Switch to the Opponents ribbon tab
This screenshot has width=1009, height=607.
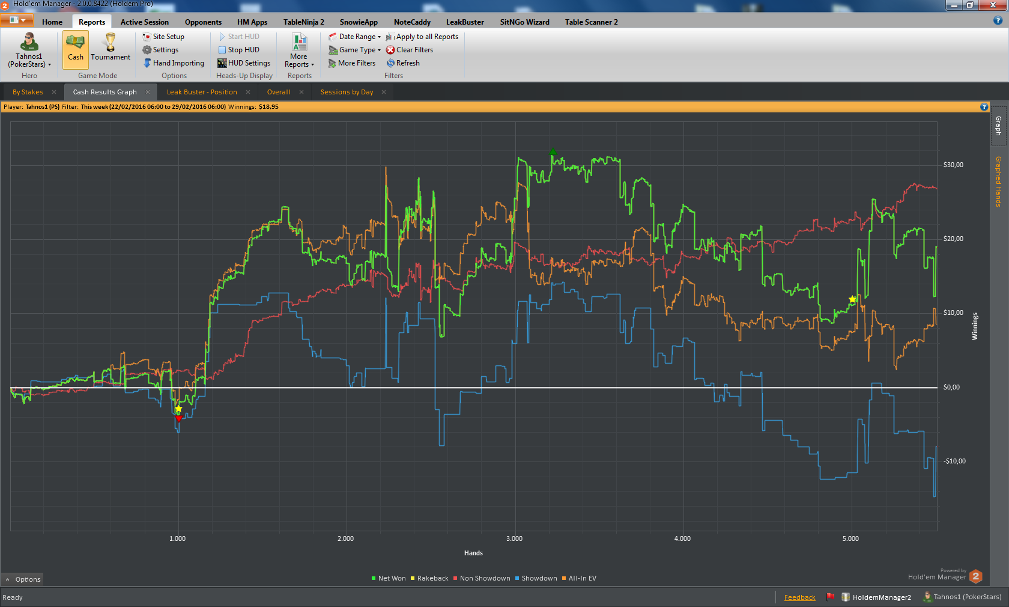[x=203, y=22]
